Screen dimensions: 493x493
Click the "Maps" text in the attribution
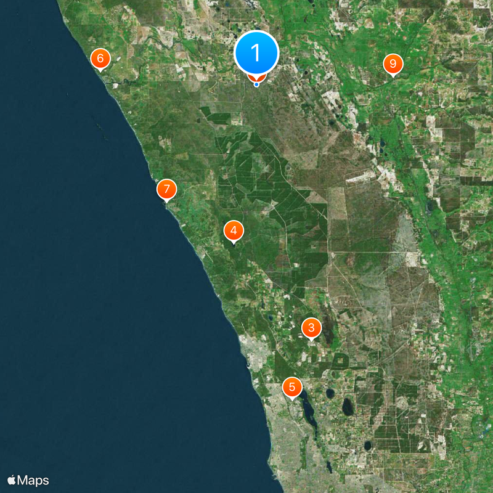pos(33,481)
